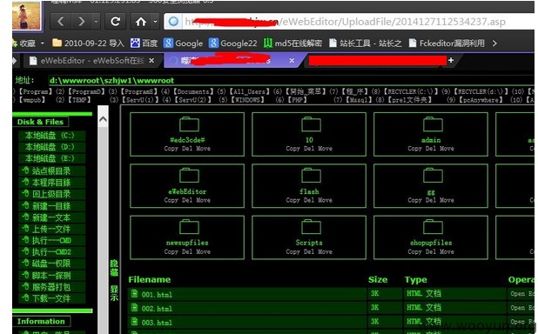
Task: Open the Fckeditor漏洞利用 bookmark
Action: pos(447,43)
